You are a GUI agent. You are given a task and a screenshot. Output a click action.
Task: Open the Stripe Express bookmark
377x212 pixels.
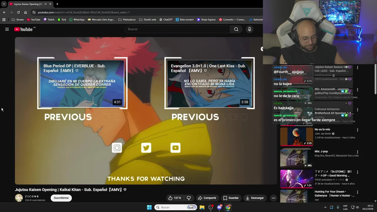[x=206, y=20]
